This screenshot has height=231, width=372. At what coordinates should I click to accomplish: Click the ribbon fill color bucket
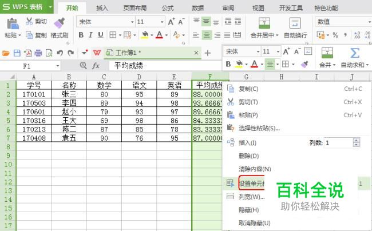tap(144, 35)
